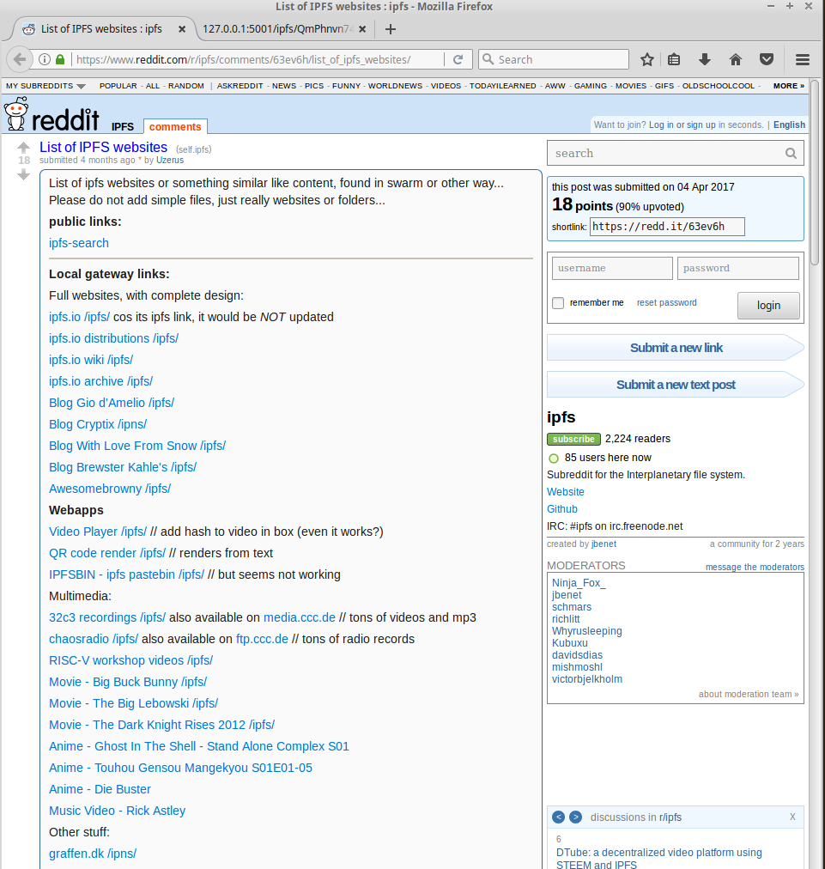Open POPULAR in the top bar
Viewport: 825px width, 869px height.
[118, 86]
